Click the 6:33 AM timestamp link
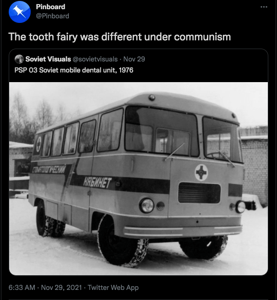 (x=22, y=287)
